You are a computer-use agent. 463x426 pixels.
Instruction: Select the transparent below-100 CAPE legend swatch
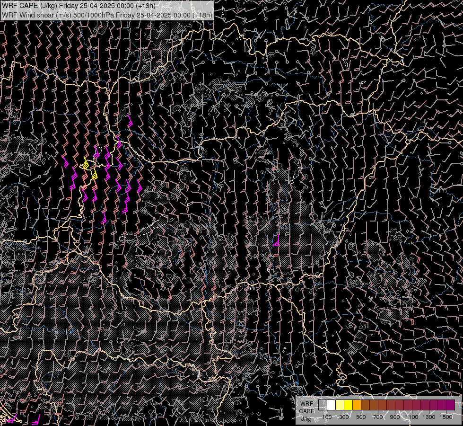323,405
